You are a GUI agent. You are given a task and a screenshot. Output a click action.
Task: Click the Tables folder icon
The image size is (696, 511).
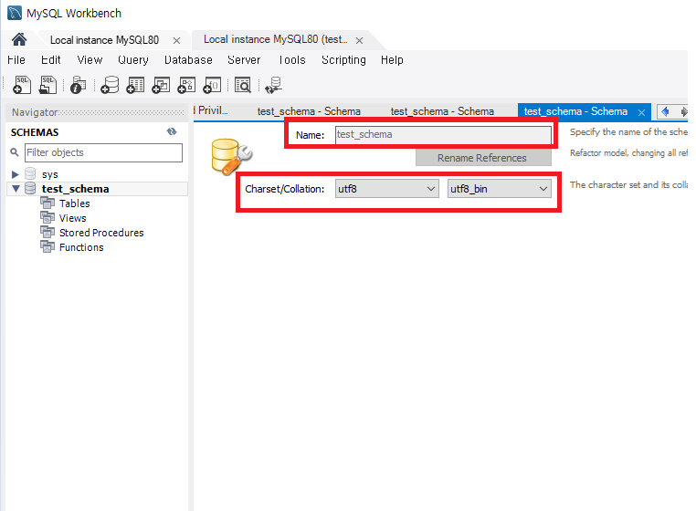click(47, 203)
